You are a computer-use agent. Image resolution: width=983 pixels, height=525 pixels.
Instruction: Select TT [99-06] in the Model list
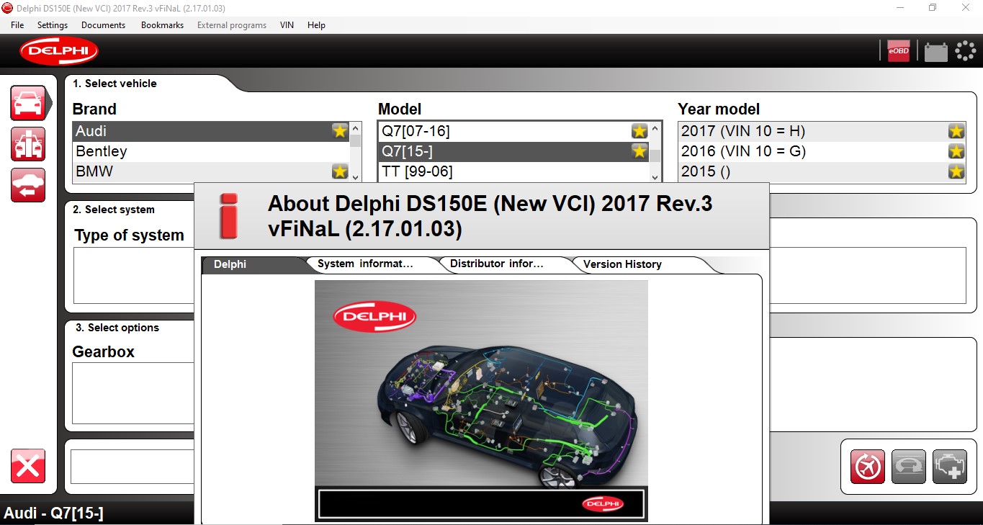pyautogui.click(x=513, y=171)
